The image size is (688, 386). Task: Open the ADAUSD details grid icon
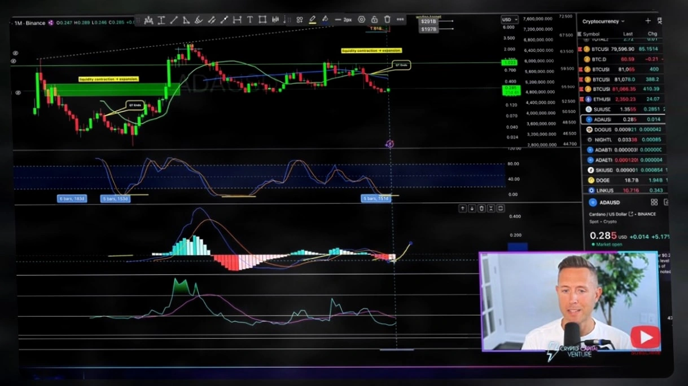[654, 202]
